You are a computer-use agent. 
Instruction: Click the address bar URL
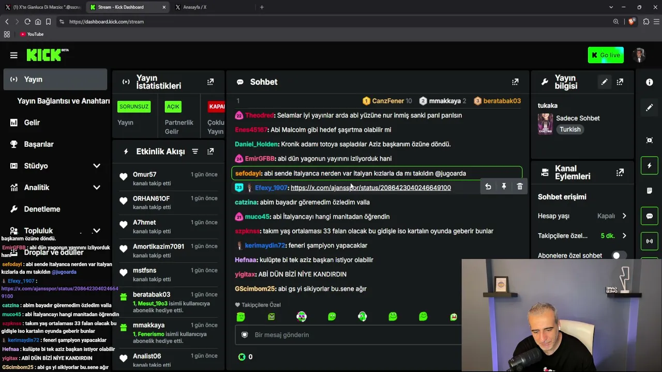(x=107, y=22)
